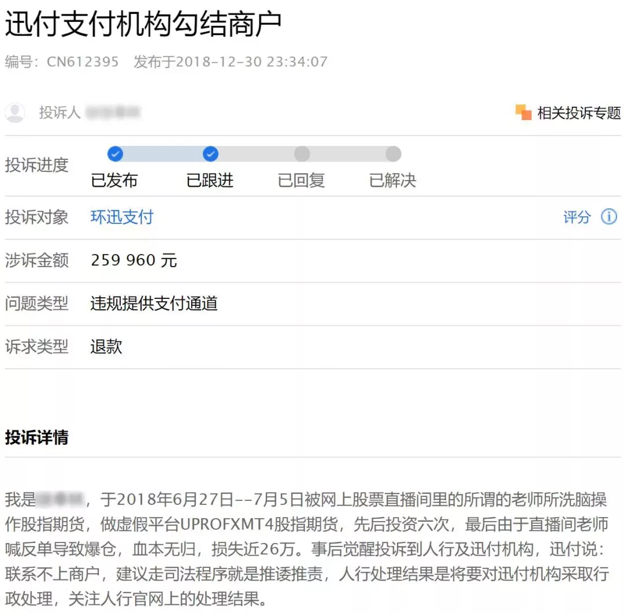Click the 退款 request type value
This screenshot has height=614, width=624.
tap(106, 347)
